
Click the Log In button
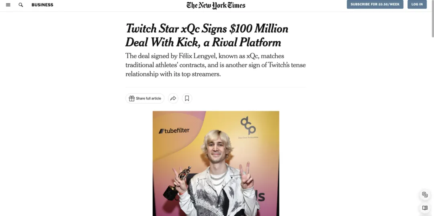pos(417,4)
